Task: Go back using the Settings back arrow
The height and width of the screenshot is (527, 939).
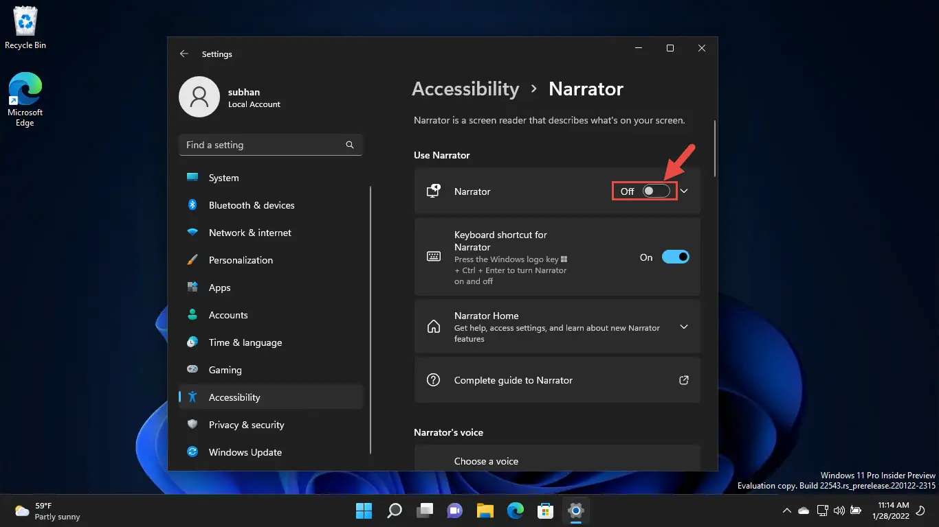Action: point(184,54)
